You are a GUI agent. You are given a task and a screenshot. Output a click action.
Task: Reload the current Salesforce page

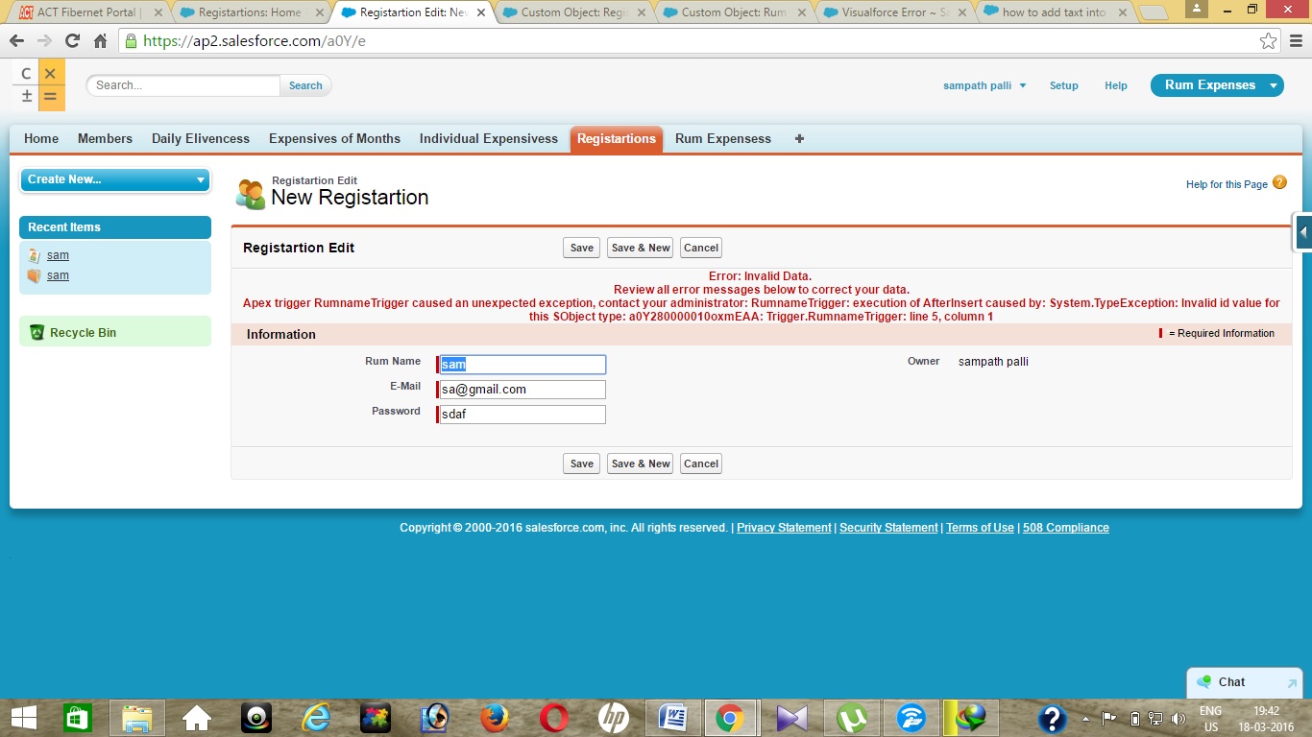[x=72, y=41]
